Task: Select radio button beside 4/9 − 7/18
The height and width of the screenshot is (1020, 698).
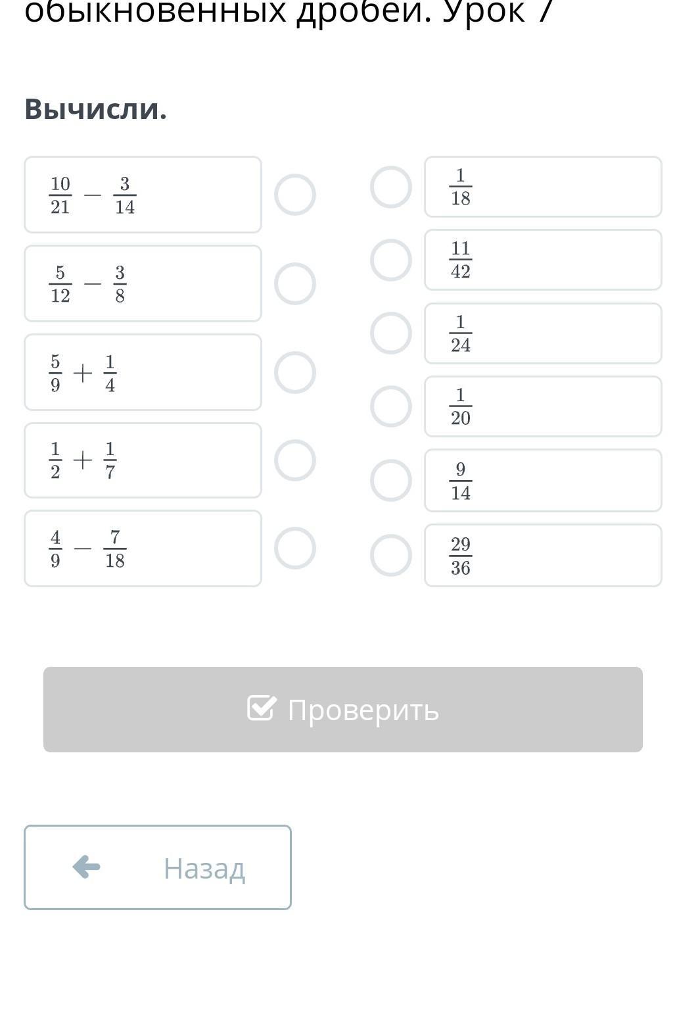Action: point(294,548)
